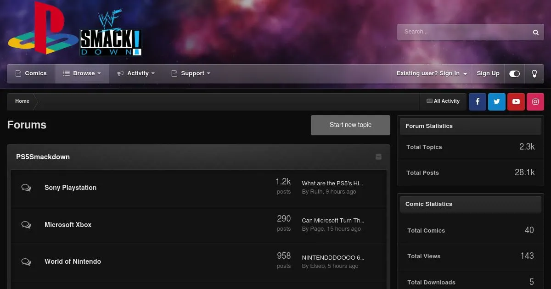Click the search magnifier icon
This screenshot has height=289, width=551.
[x=535, y=32]
